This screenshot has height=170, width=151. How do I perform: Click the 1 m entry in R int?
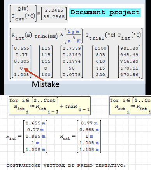pos(35,143)
